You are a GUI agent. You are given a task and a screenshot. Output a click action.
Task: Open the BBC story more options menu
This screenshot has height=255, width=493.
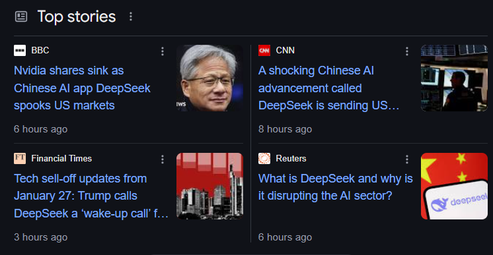point(162,51)
